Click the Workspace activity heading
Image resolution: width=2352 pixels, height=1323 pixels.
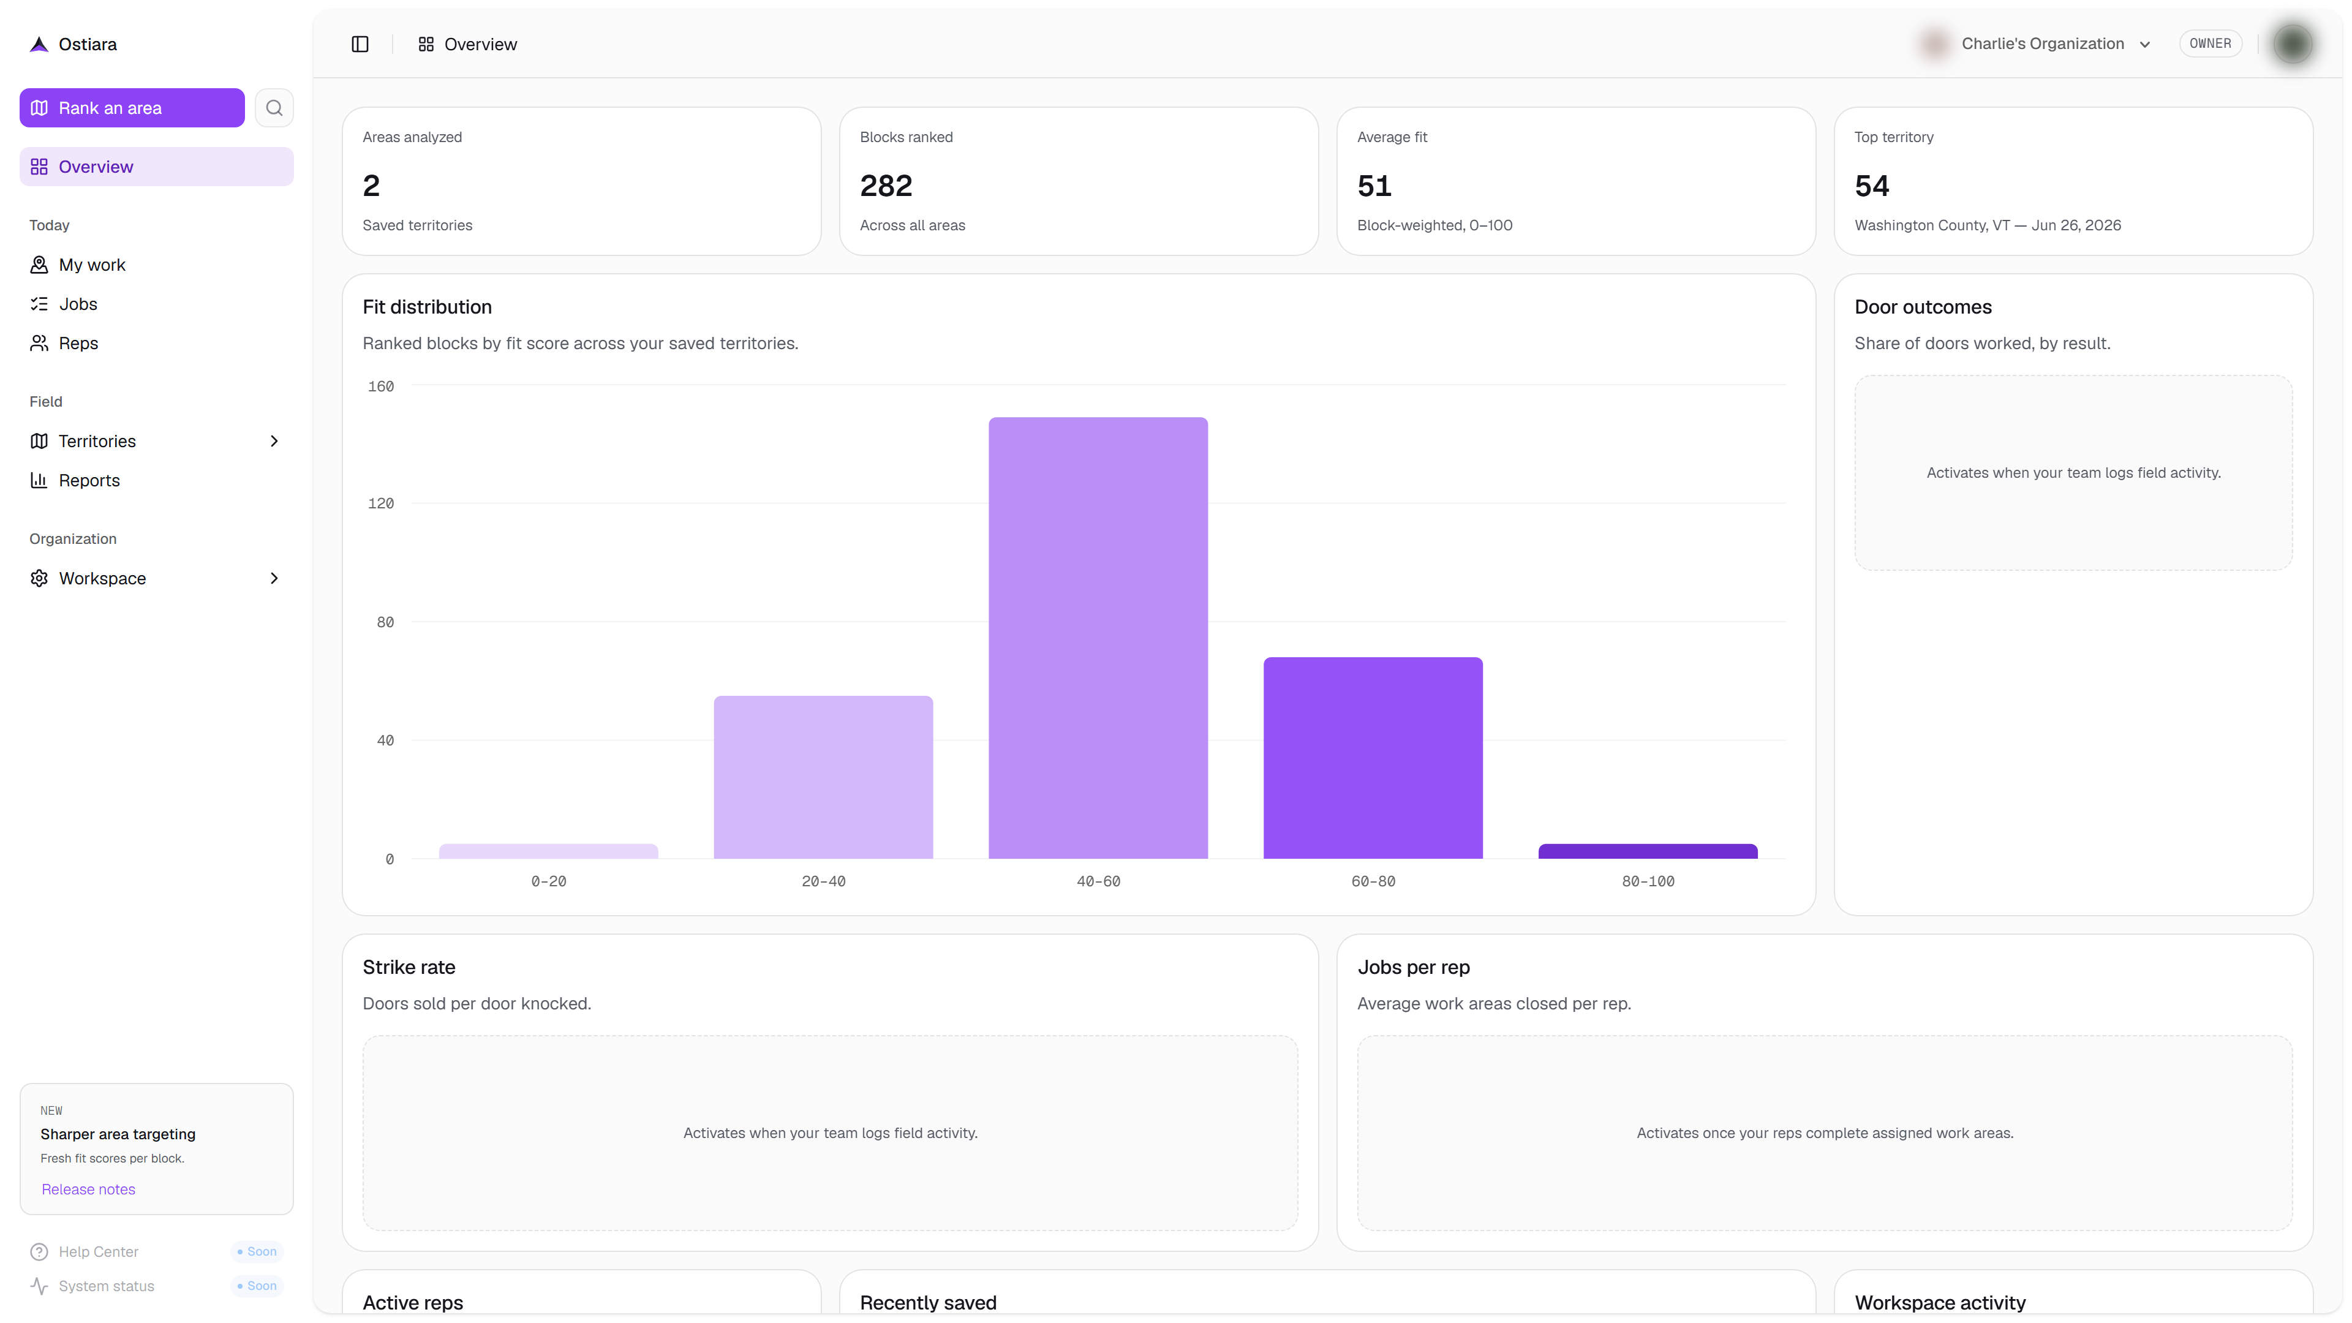coord(1939,1303)
